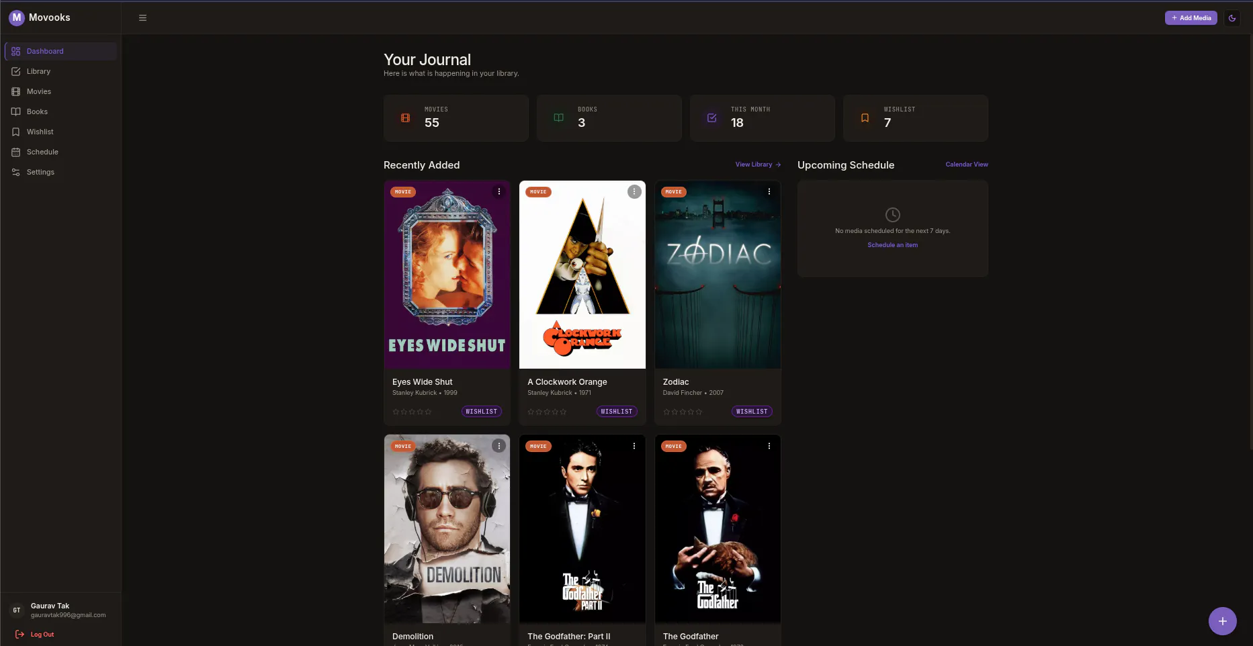Open the A Clockwork Orange poster
Screen dimensions: 1253x646
click(582, 275)
